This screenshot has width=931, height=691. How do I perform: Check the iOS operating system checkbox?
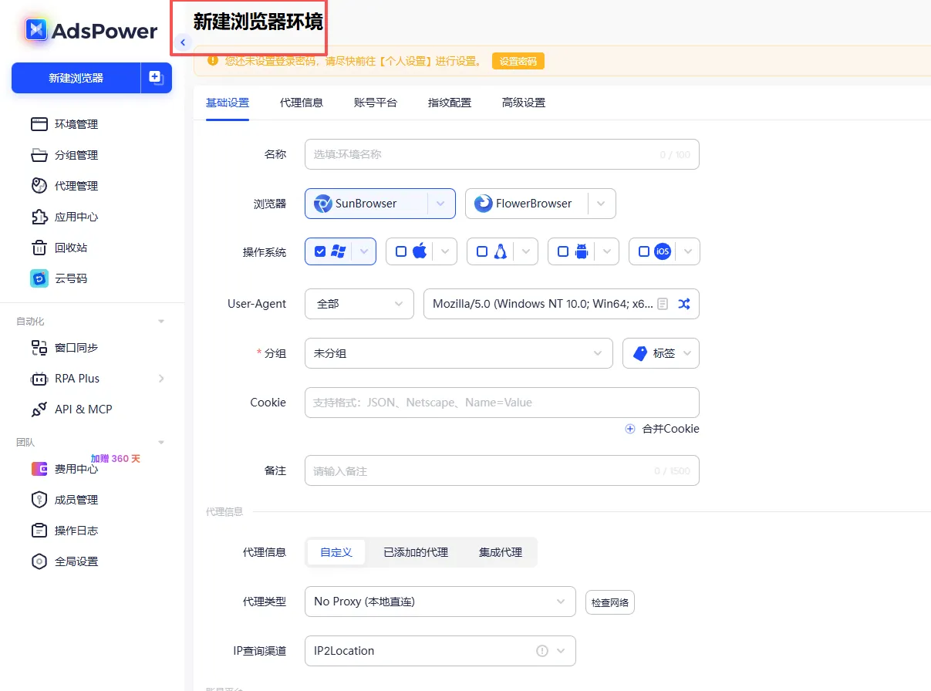pyautogui.click(x=643, y=251)
